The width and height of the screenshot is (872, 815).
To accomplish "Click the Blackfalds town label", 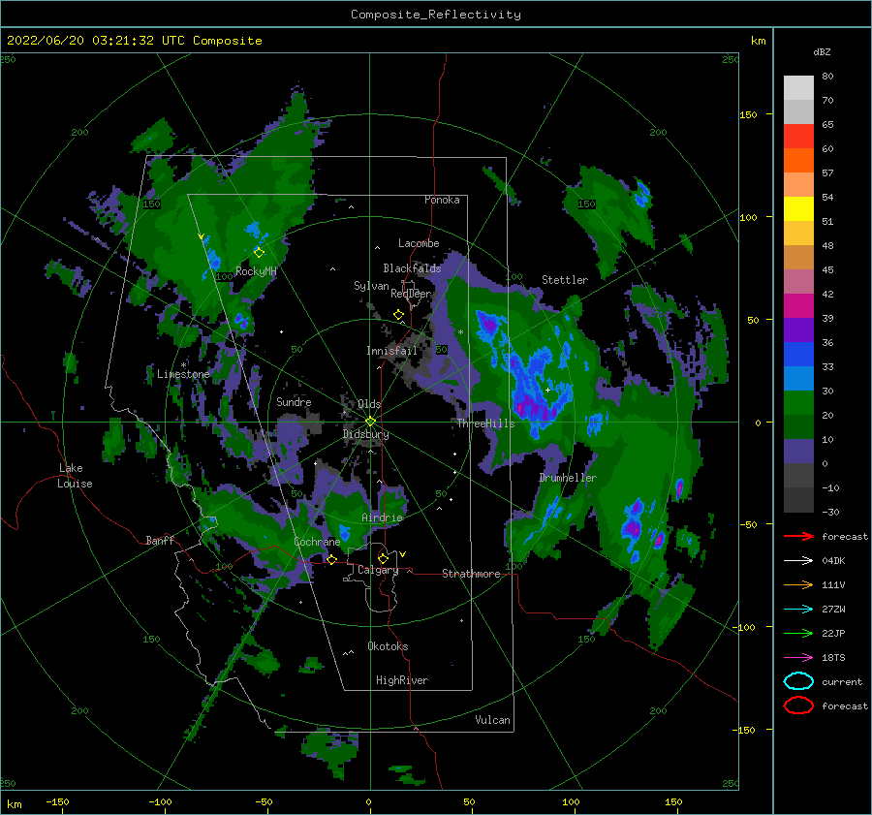I will [412, 268].
